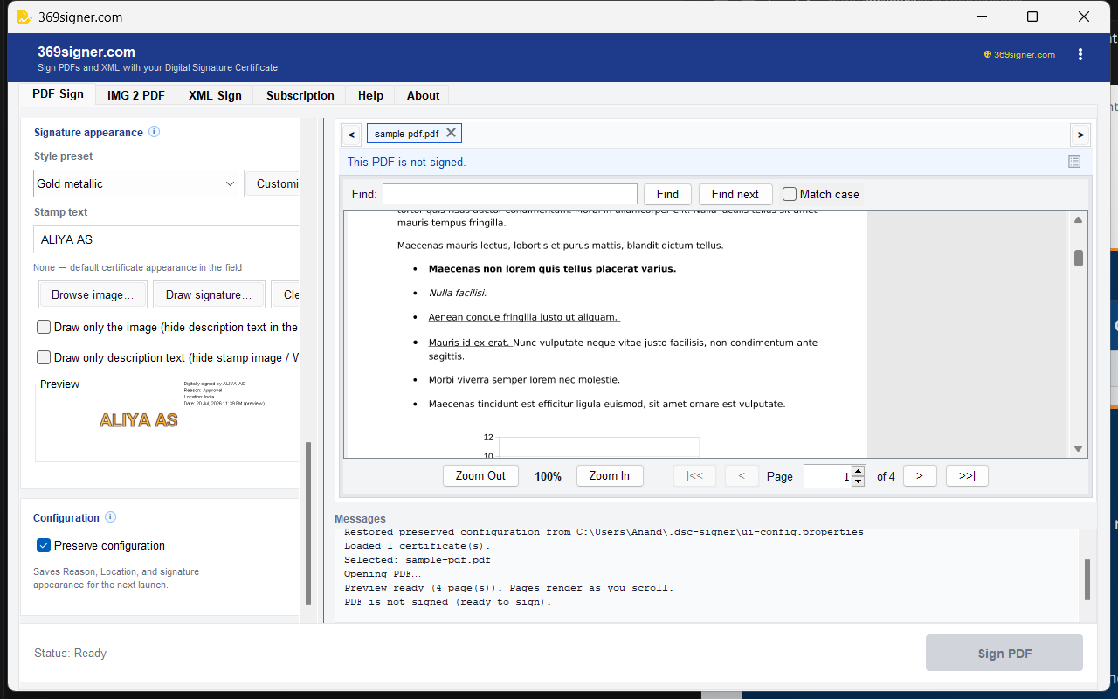1118x699 pixels.
Task: Increase the page number with the stepper up arrow
Action: [858, 471]
